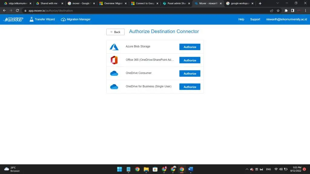
Task: Open File Explorer from the taskbar
Action: pyautogui.click(x=146, y=169)
